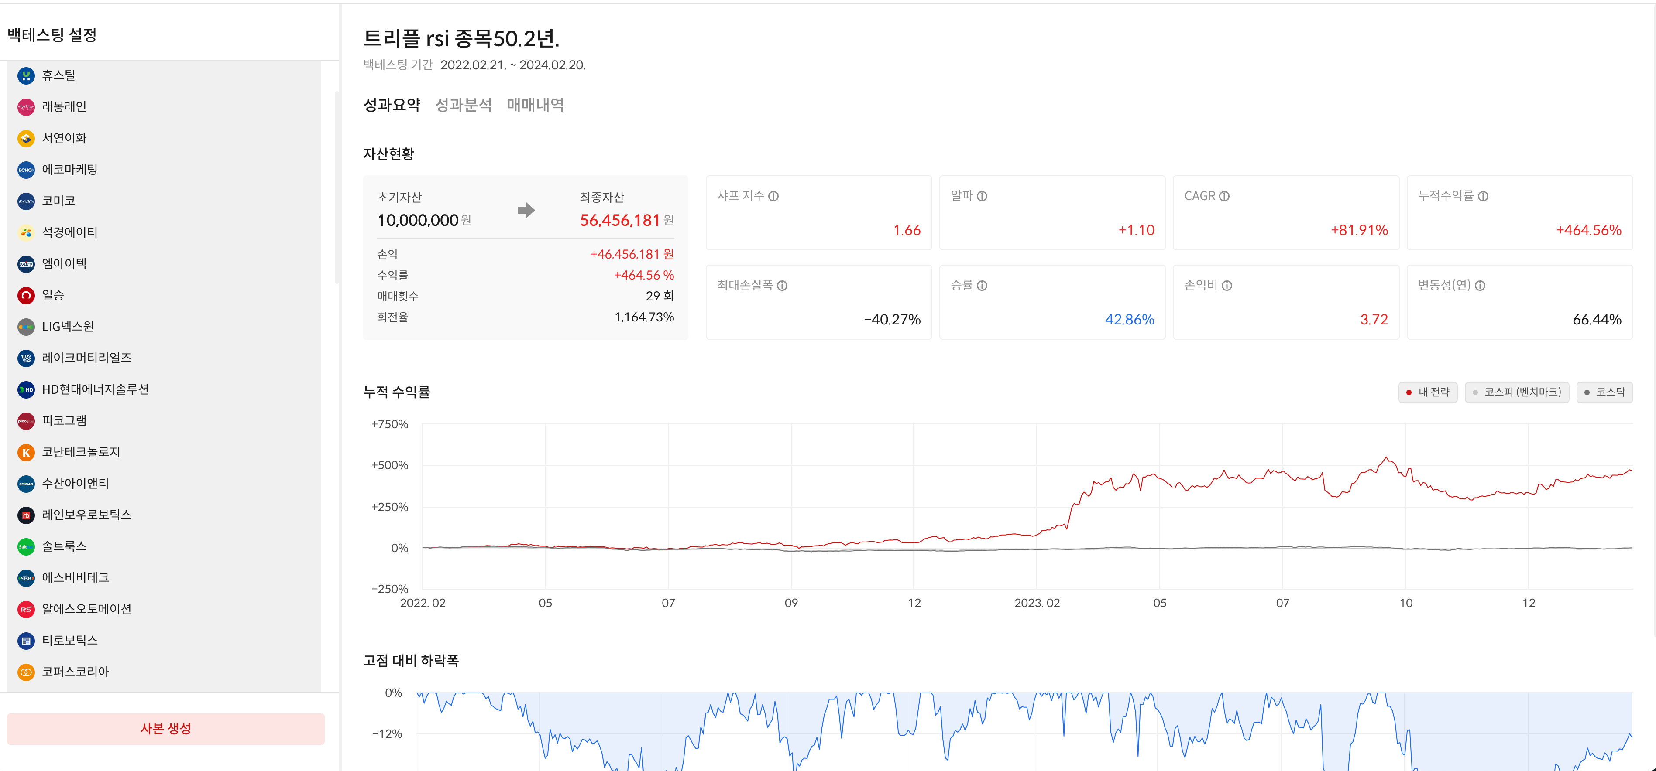Click the 티로보틱스 stock name text
This screenshot has height=771, width=1656.
[69, 641]
